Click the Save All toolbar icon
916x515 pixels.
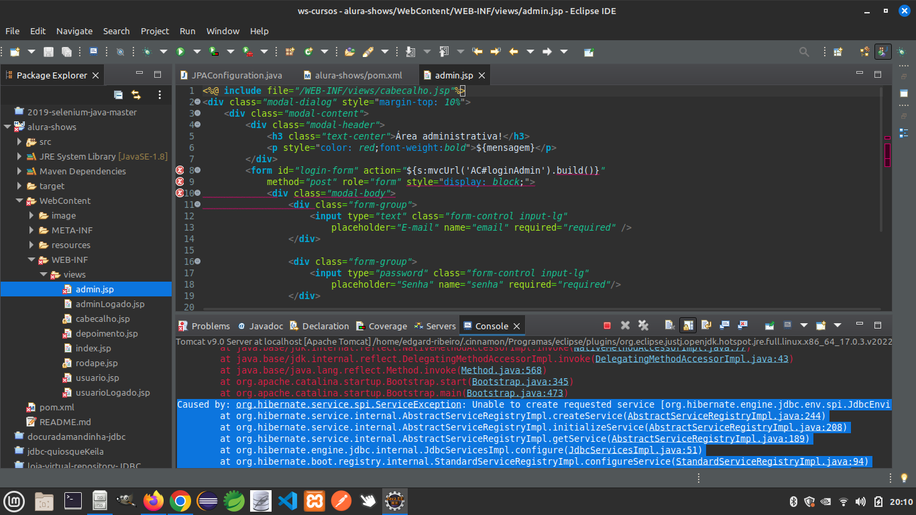coord(66,52)
